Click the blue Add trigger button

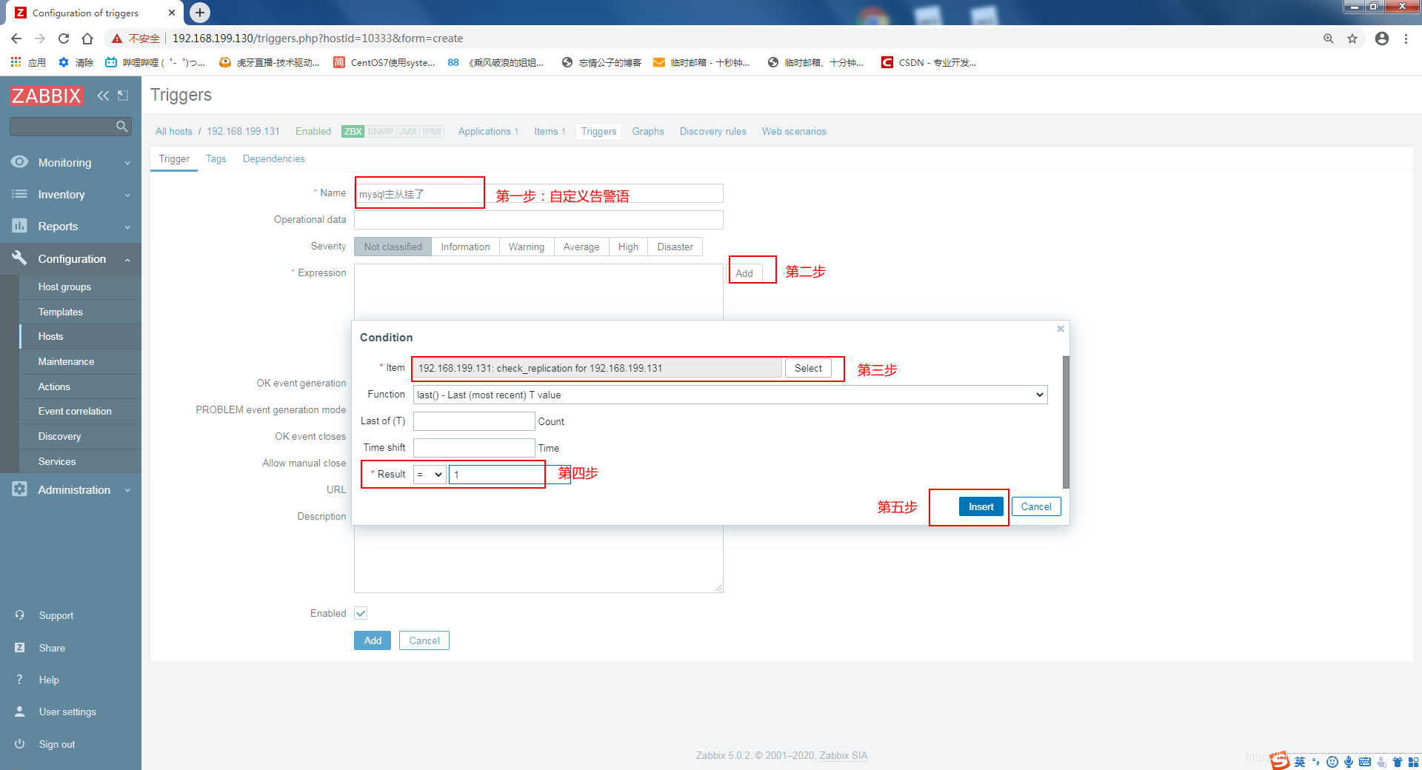(x=373, y=640)
